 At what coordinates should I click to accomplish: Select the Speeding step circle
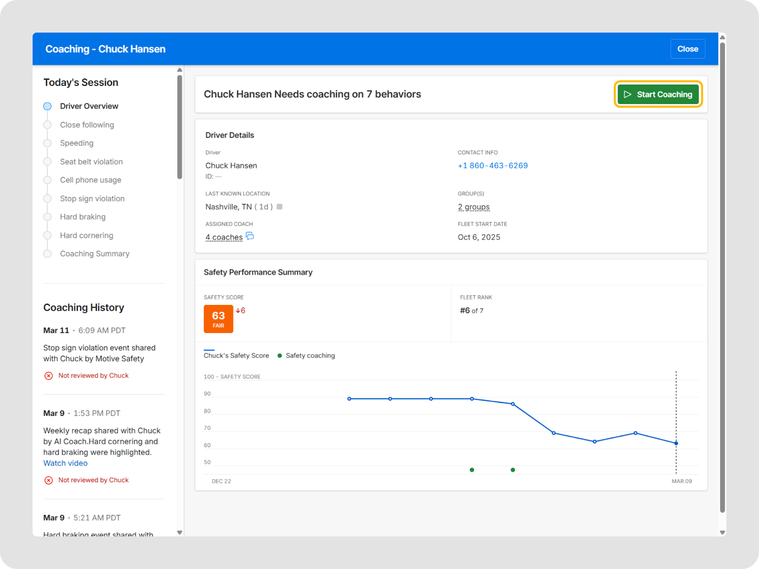point(47,143)
